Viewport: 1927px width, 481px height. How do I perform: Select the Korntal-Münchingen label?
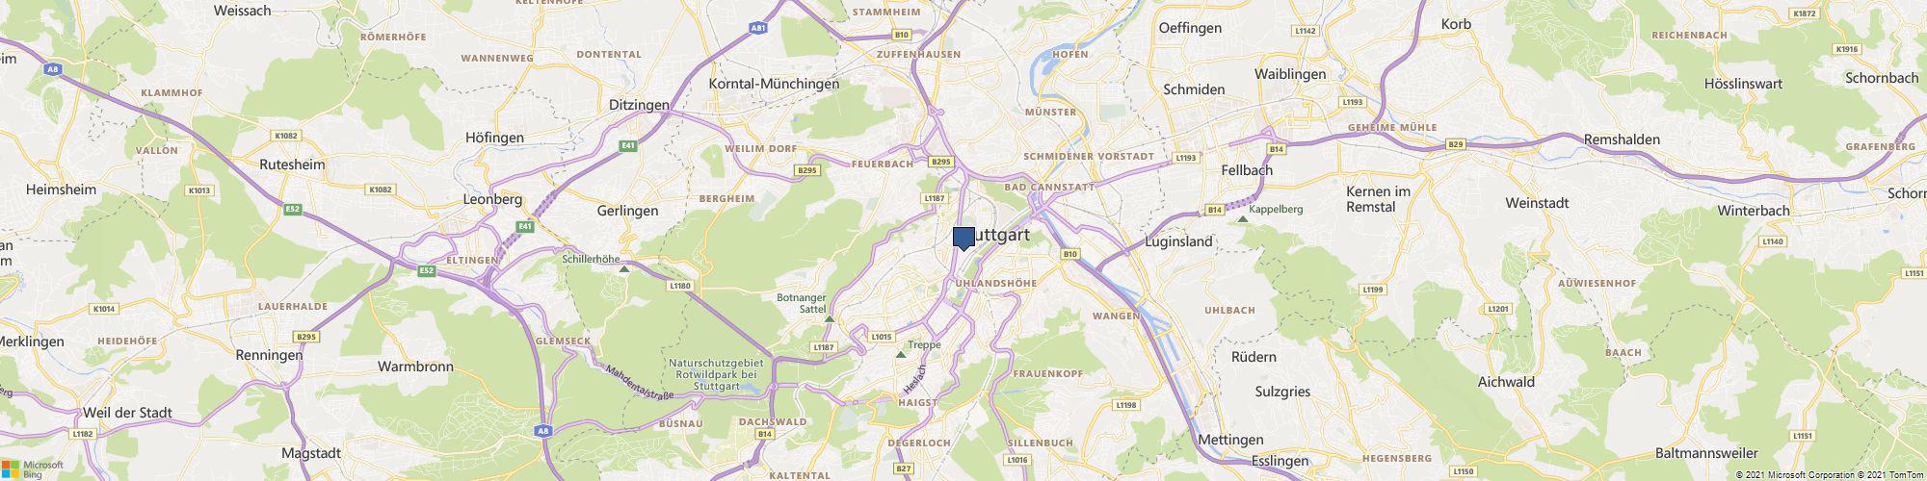(x=774, y=84)
